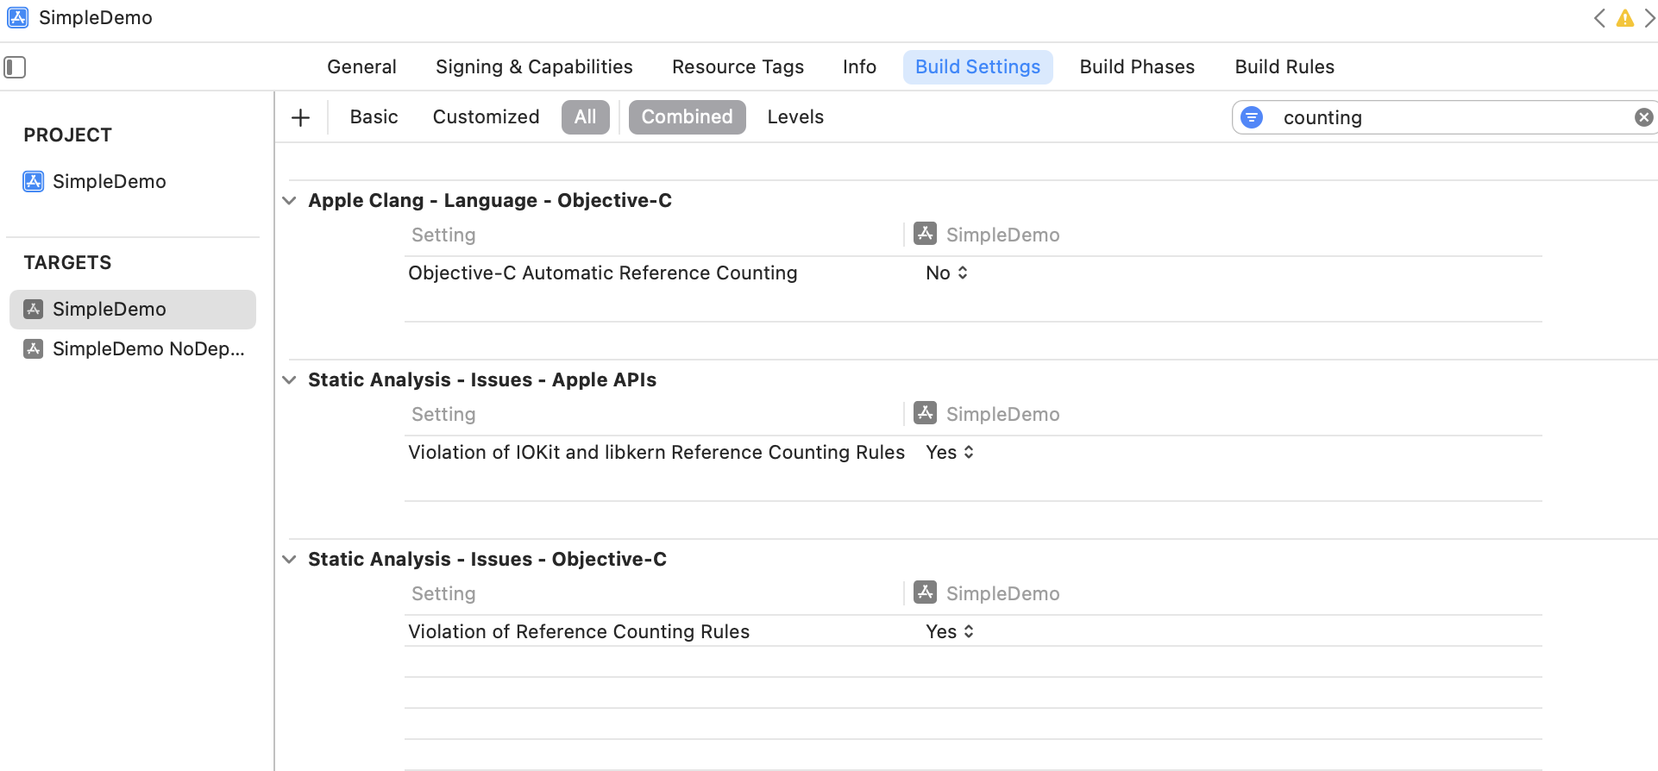1658x771 pixels.
Task: Click the SimpleDemo title text
Action: pyautogui.click(x=96, y=18)
